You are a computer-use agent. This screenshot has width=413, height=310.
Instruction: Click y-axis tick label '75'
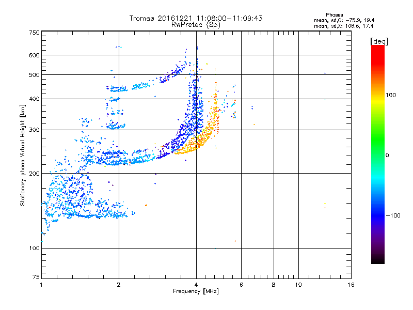(36, 277)
